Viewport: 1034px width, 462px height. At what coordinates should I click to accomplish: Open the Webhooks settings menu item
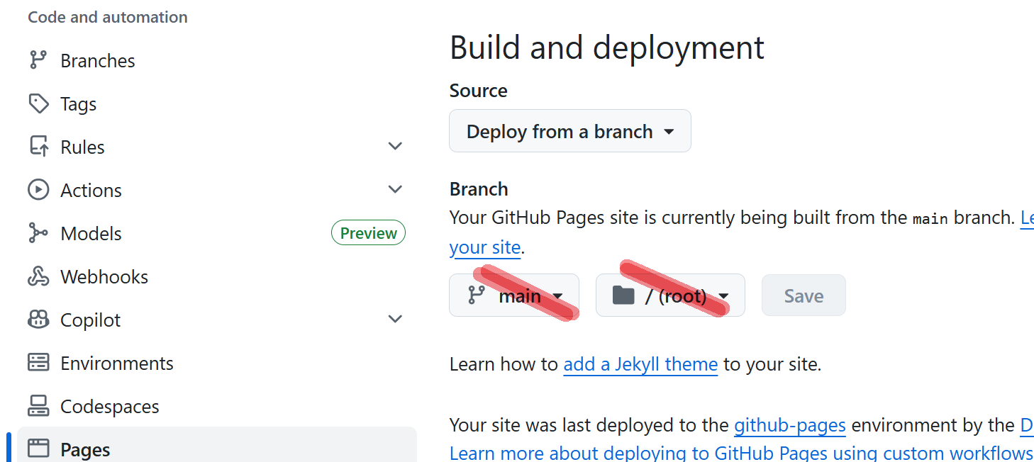click(104, 277)
